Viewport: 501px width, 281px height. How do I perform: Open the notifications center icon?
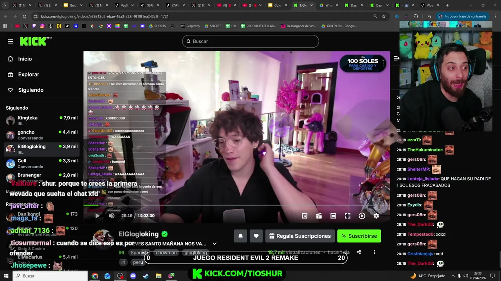click(x=492, y=276)
